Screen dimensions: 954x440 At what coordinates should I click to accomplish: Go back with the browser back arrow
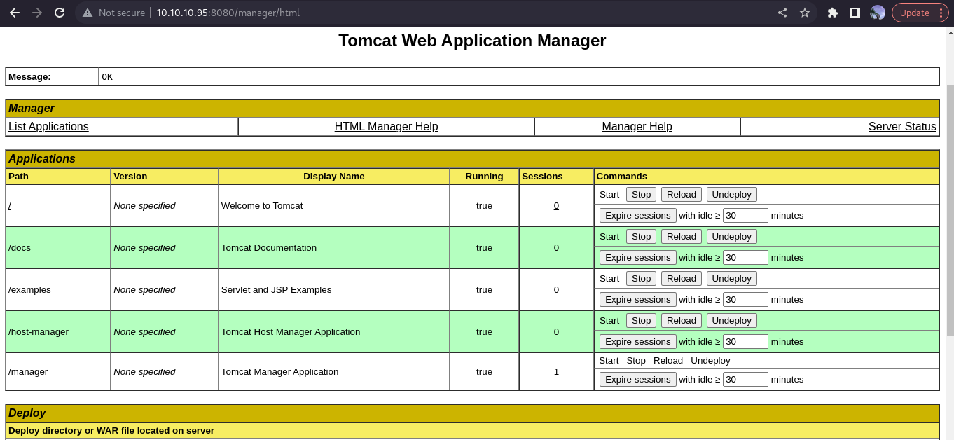point(14,13)
